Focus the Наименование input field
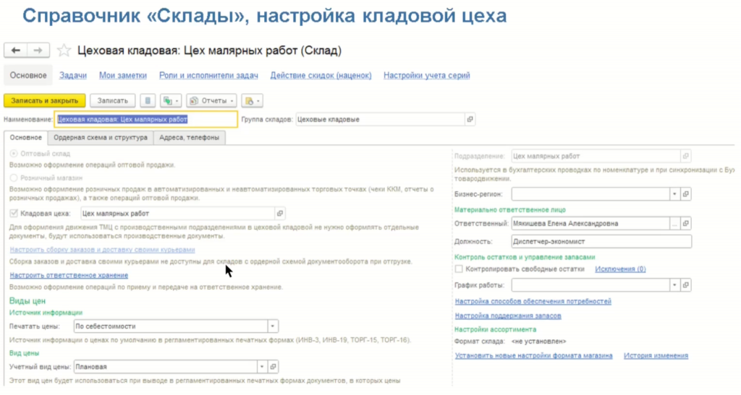Screen dimensions: 741x395 click(x=146, y=119)
